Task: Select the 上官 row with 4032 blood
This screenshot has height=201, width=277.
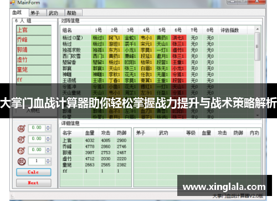Action: click(x=96, y=140)
